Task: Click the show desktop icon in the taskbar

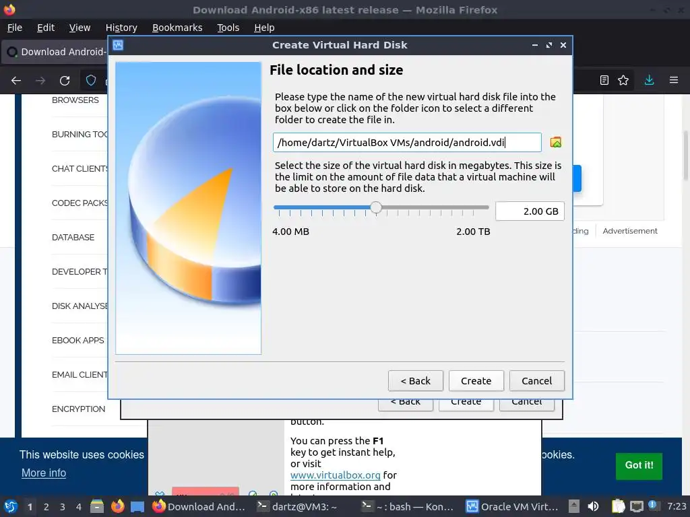Action: tap(137, 507)
